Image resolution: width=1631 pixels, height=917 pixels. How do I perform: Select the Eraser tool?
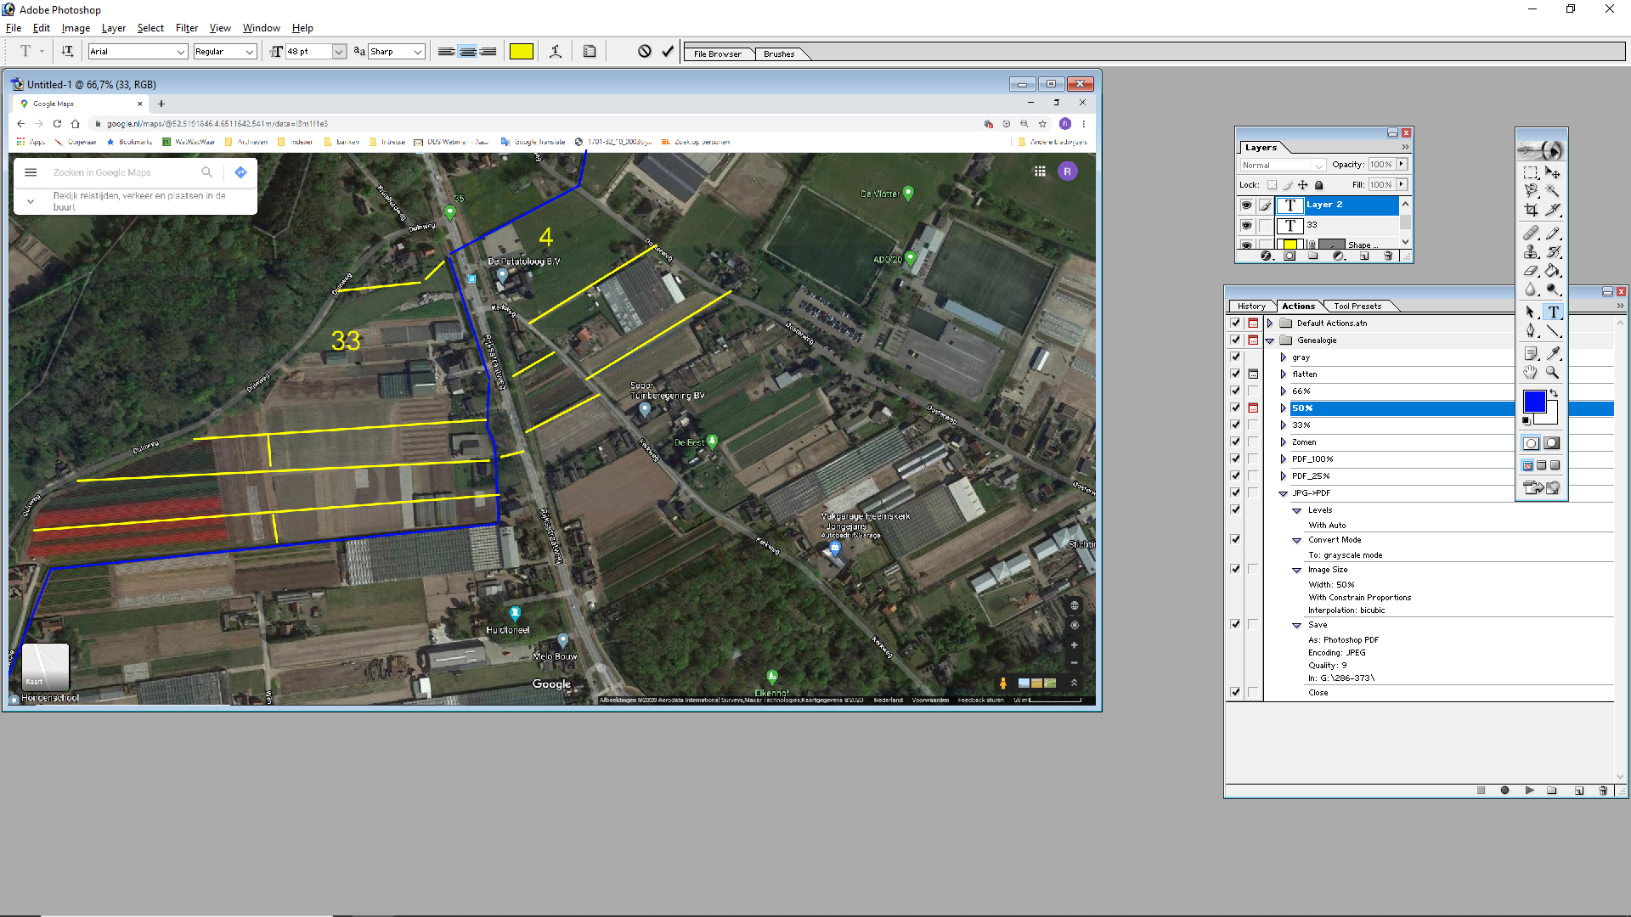click(x=1531, y=270)
